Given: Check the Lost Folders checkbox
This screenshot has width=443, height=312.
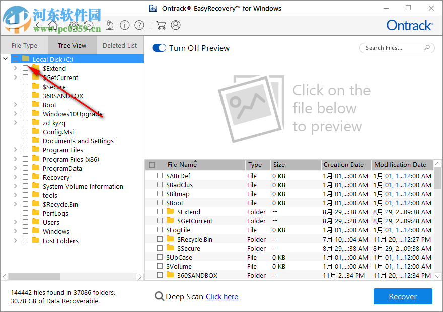Looking at the screenshot, I should pos(26,240).
